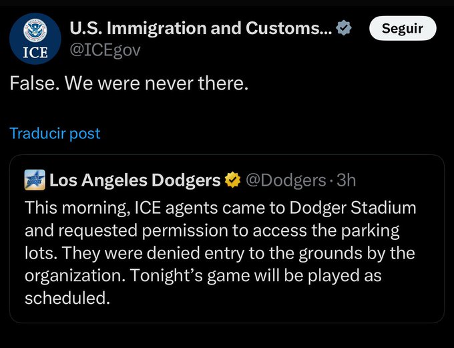This screenshot has height=348, width=454.
Task: Open the ICE profile avatar
Action: pos(35,39)
